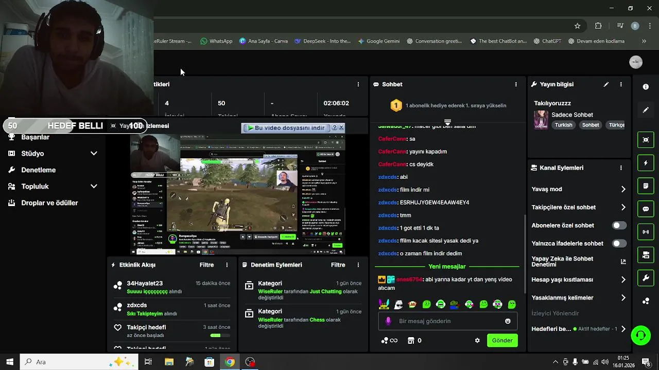Toggle the chat bubble panel icon in the sidebar
This screenshot has width=659, height=370.
tap(646, 209)
